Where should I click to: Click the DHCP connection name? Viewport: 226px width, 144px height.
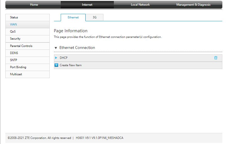(64, 58)
